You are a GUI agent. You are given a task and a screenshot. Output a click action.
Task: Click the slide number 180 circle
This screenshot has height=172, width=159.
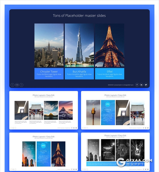coord(17,85)
